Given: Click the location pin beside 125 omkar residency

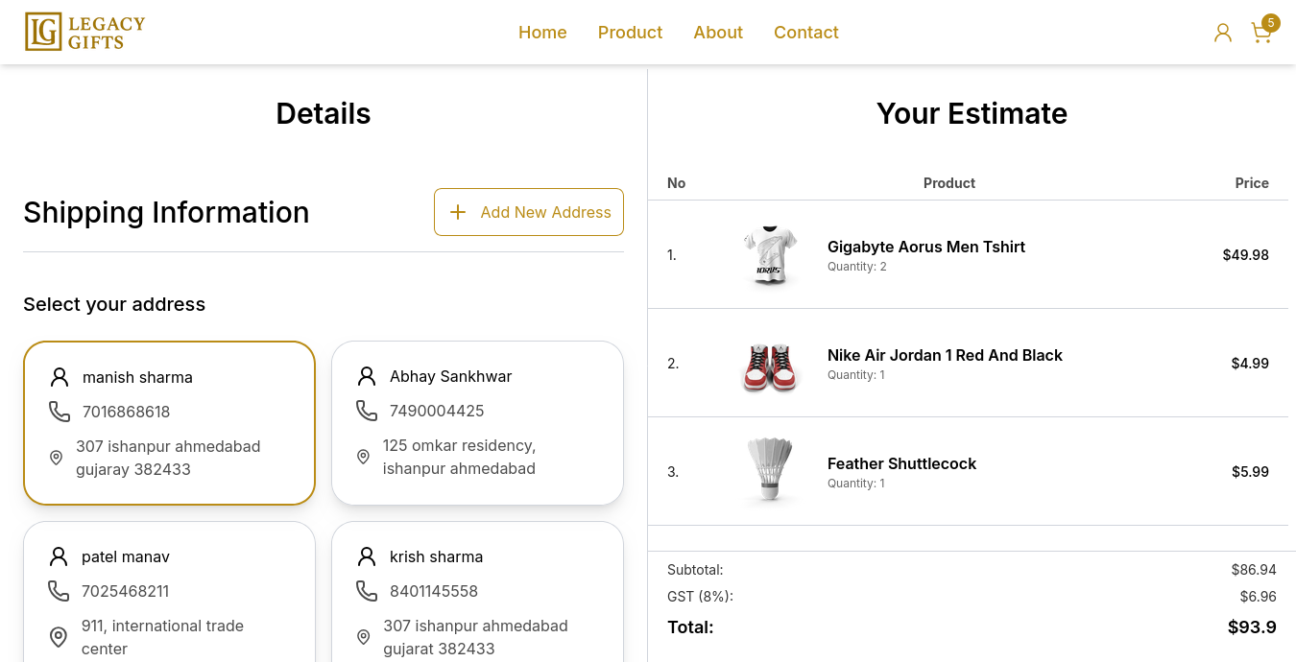Looking at the screenshot, I should (x=363, y=457).
